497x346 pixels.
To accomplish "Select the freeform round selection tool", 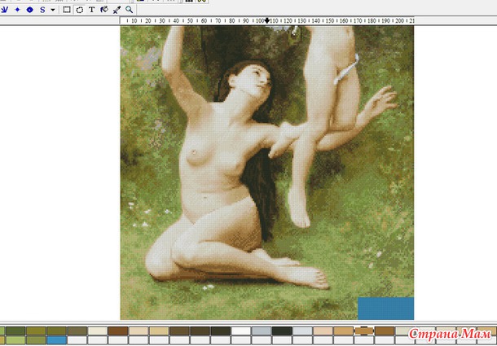I will click(79, 10).
